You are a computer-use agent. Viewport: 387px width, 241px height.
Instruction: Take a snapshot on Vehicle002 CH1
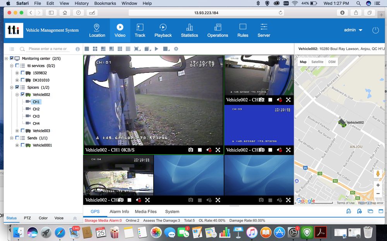(x=191, y=150)
